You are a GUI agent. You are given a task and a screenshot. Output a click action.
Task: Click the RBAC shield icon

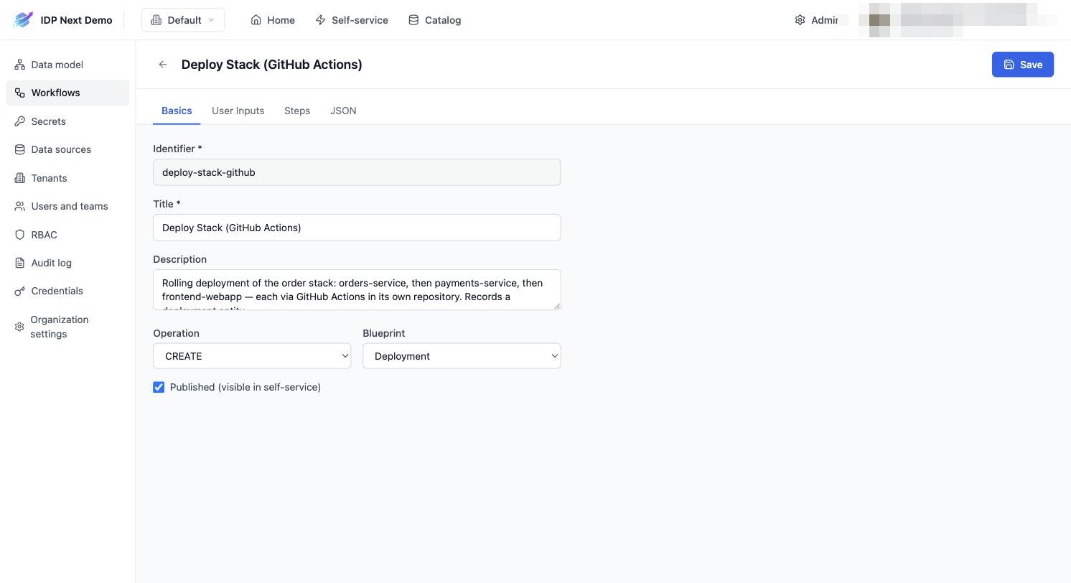tap(19, 235)
